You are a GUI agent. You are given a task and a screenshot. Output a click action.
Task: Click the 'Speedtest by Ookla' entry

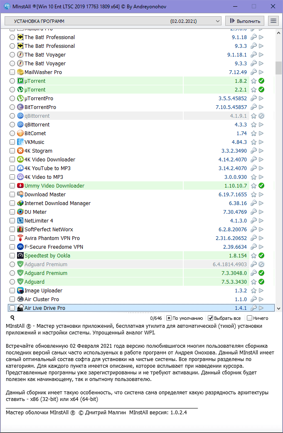[x=47, y=256]
